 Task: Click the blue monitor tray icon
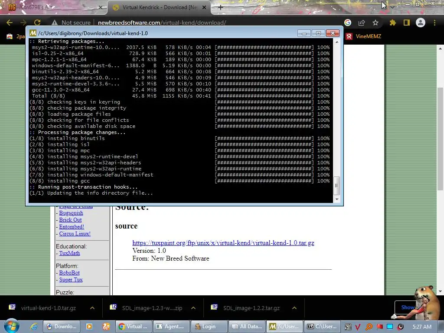(x=390, y=327)
